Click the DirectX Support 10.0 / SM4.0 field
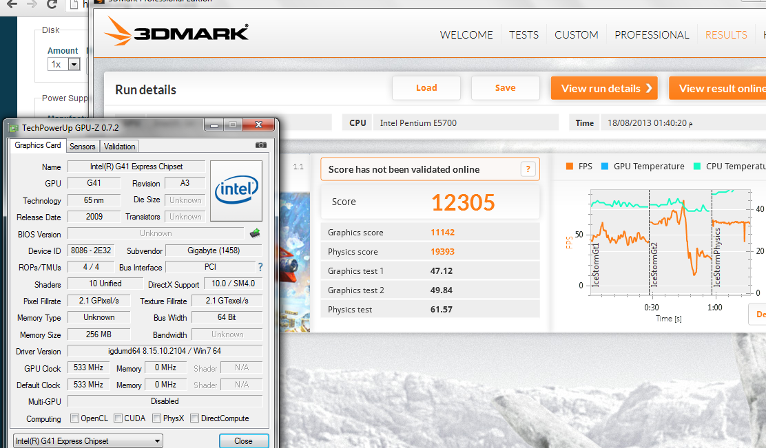 [233, 284]
